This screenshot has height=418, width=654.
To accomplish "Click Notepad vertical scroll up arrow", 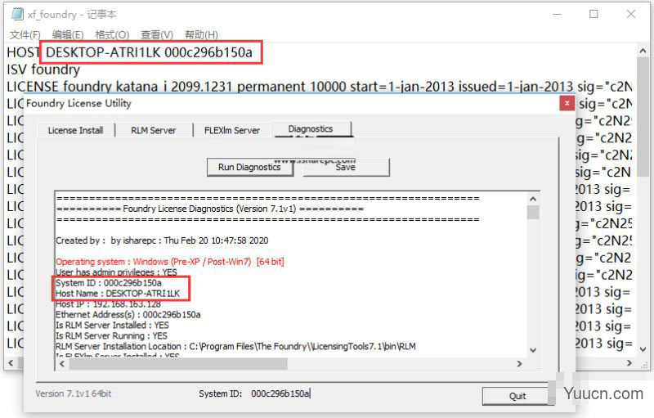I will click(x=643, y=51).
